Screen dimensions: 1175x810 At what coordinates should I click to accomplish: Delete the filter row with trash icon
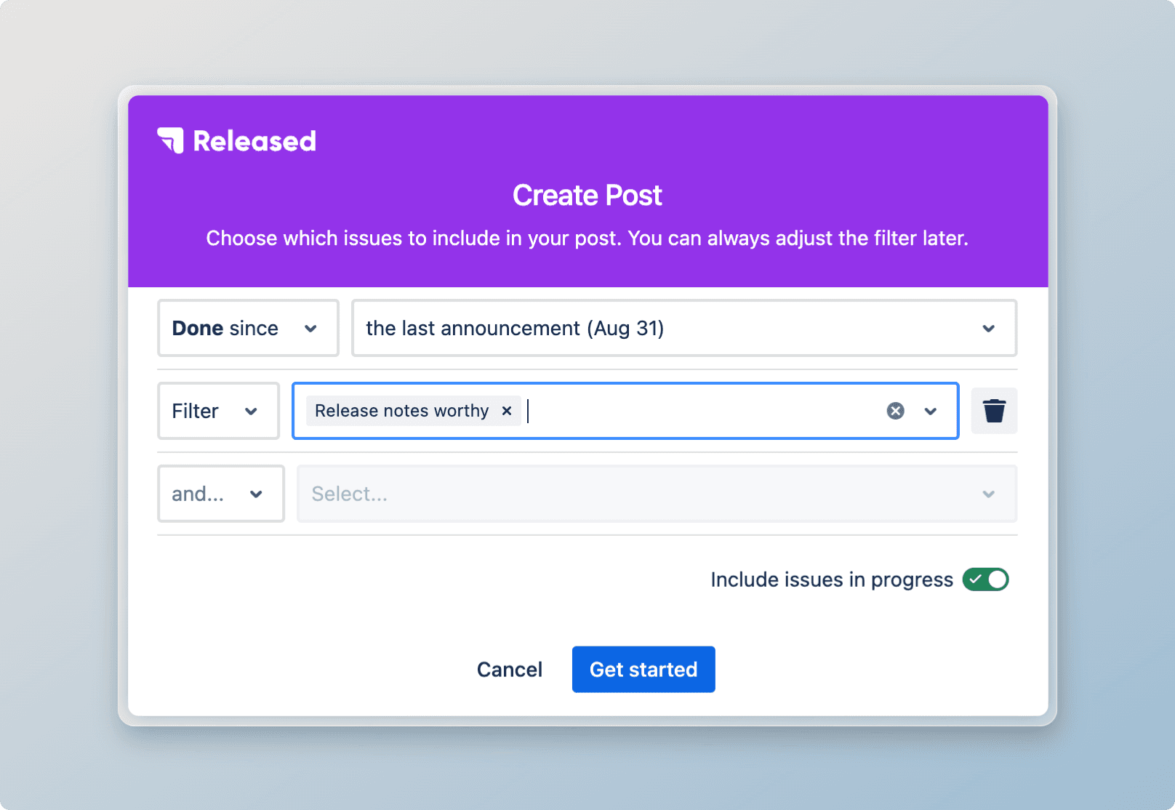[994, 411]
